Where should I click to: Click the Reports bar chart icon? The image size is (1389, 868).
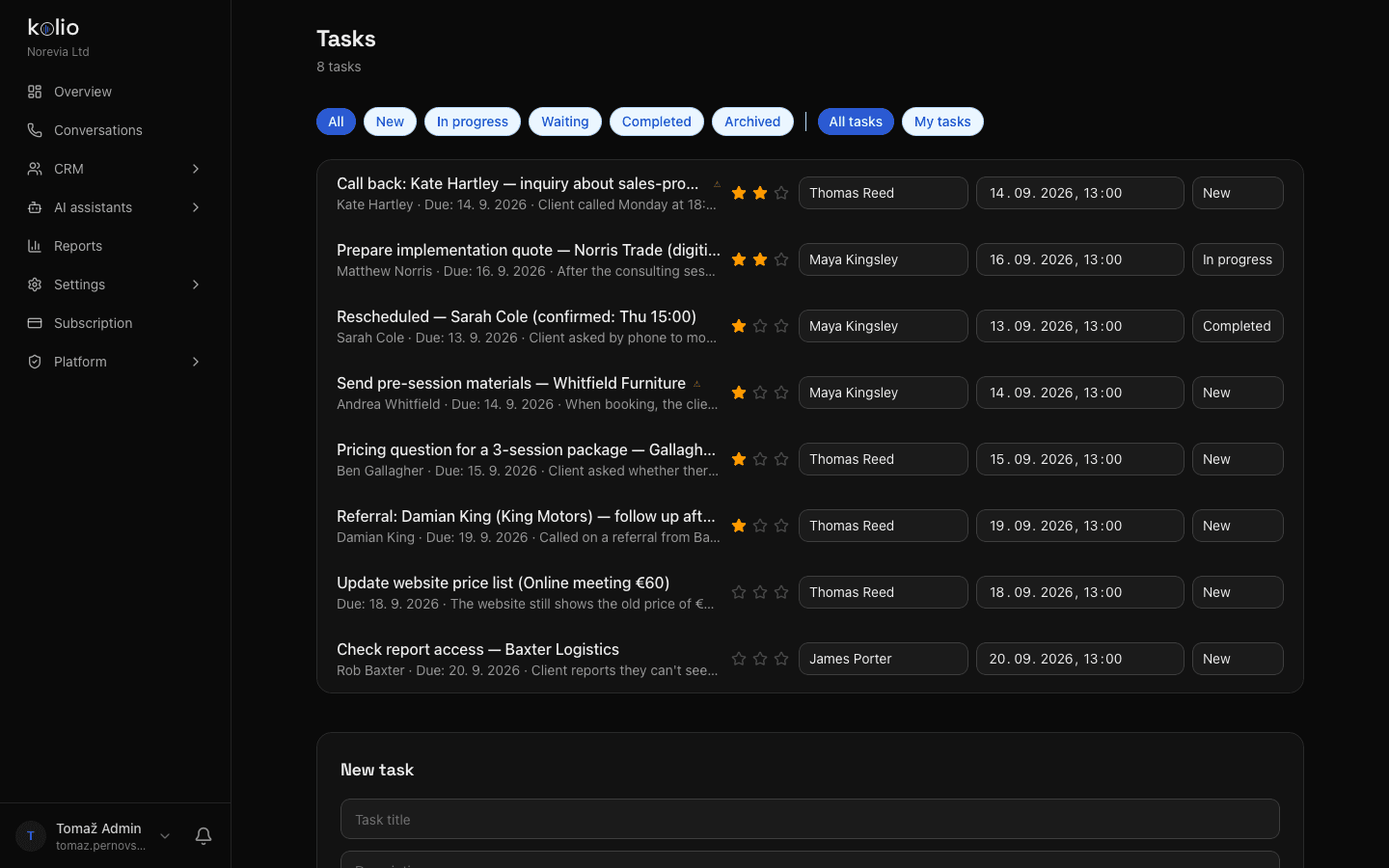pos(35,246)
